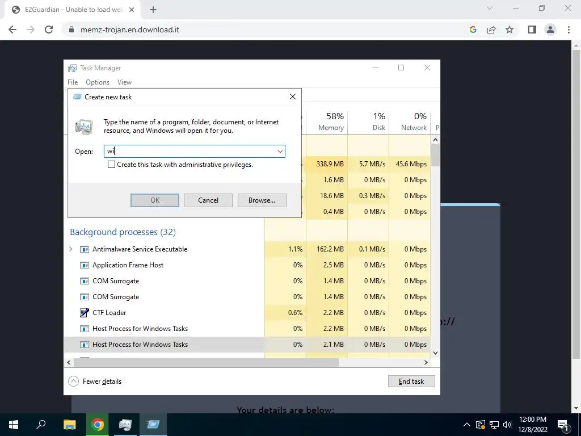Click the volume speaker tray icon
Image resolution: width=581 pixels, height=436 pixels.
click(x=507, y=425)
